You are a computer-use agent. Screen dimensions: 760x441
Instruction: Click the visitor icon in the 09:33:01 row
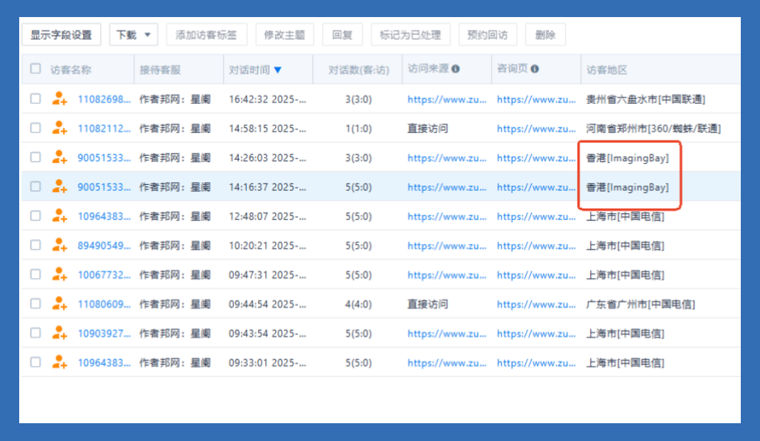coord(60,362)
